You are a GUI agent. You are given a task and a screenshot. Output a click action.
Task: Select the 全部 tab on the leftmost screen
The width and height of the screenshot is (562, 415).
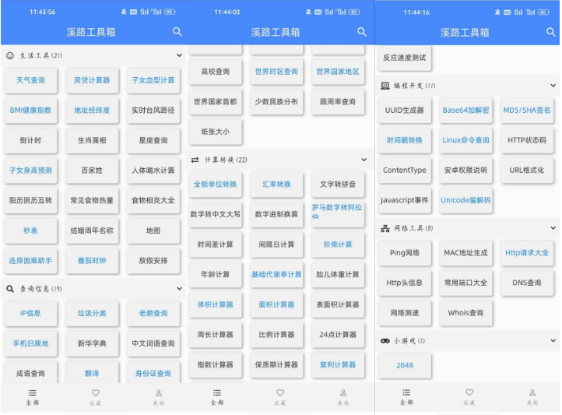[x=32, y=393]
